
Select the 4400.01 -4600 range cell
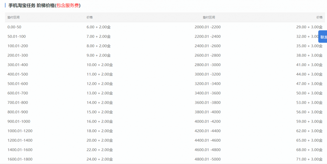pyautogui.click(x=208, y=140)
